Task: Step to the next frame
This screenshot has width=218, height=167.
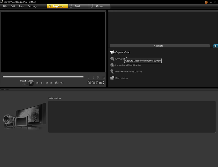Action: 47,83
